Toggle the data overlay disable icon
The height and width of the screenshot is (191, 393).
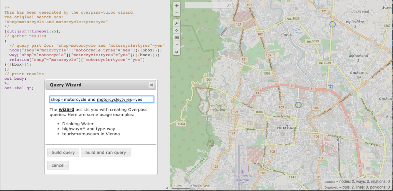[x=177, y=52]
